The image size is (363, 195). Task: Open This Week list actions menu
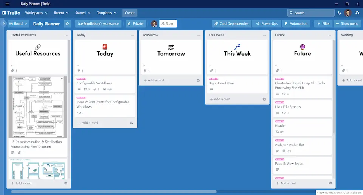[x=265, y=35]
